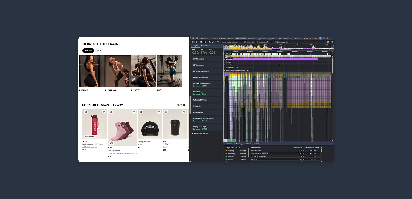Click the View All link for gifting products
The image size is (412, 199).
(181, 105)
